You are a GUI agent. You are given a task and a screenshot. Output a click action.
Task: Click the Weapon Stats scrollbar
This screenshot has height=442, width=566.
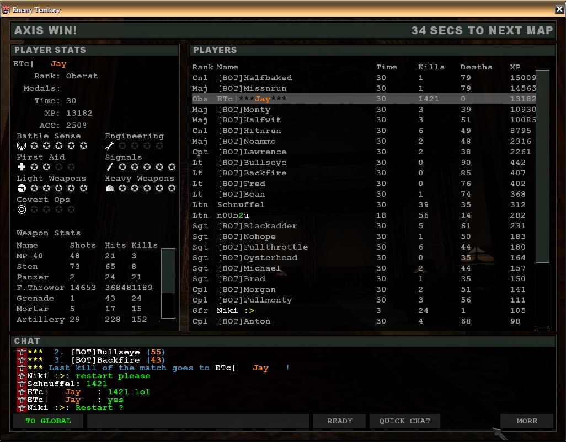pos(168,283)
